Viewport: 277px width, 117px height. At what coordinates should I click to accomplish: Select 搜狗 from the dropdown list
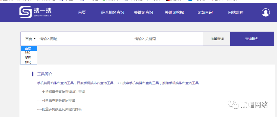29,58
